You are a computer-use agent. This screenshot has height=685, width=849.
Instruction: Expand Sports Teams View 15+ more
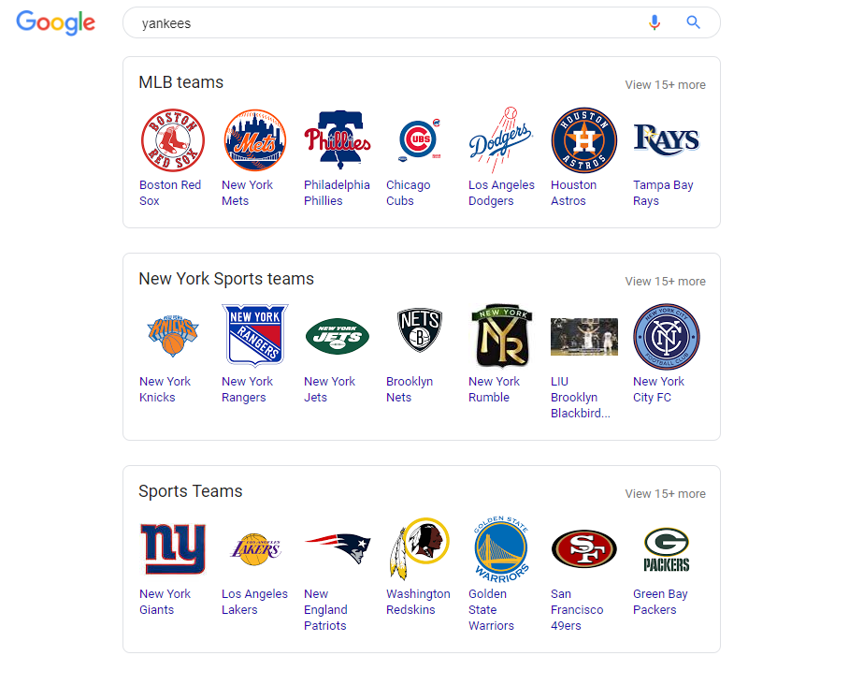click(x=665, y=494)
